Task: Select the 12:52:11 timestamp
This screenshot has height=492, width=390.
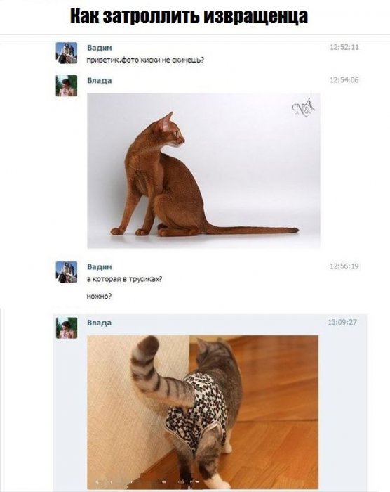Action: pos(344,47)
